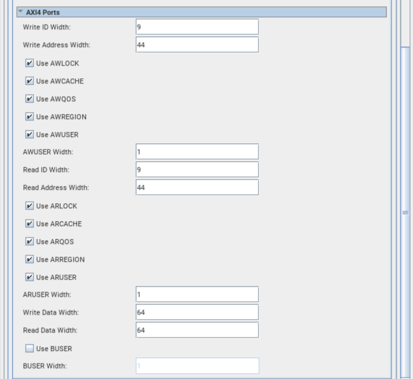Screen dimensions: 413x379
Task: Collapse the AXI4 Ports section
Action: [20, 11]
